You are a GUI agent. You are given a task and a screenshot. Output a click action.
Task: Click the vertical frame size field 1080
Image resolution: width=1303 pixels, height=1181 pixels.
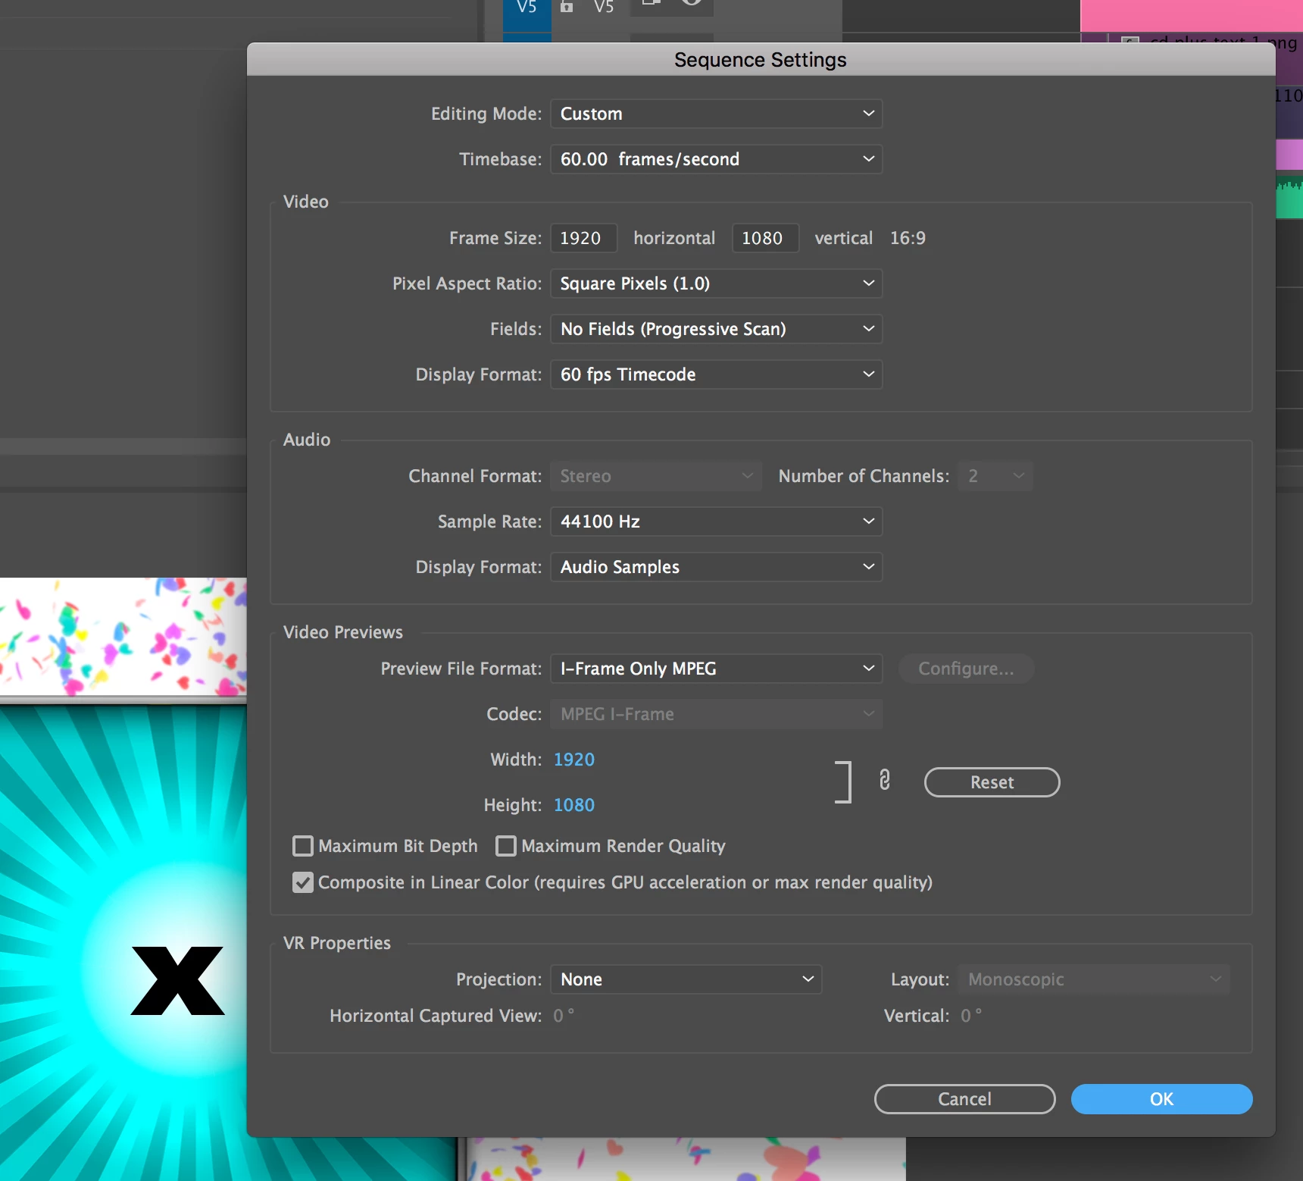coord(766,238)
